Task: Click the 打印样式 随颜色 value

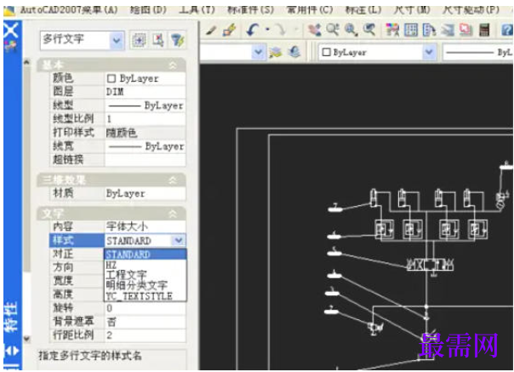Action: click(146, 133)
